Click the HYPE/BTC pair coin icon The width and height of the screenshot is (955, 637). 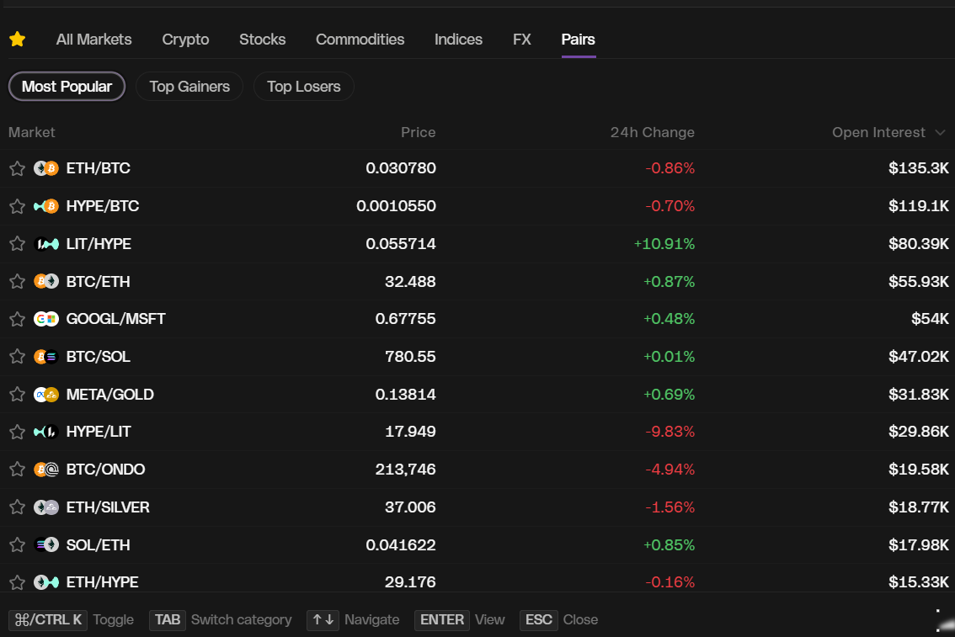click(x=46, y=206)
